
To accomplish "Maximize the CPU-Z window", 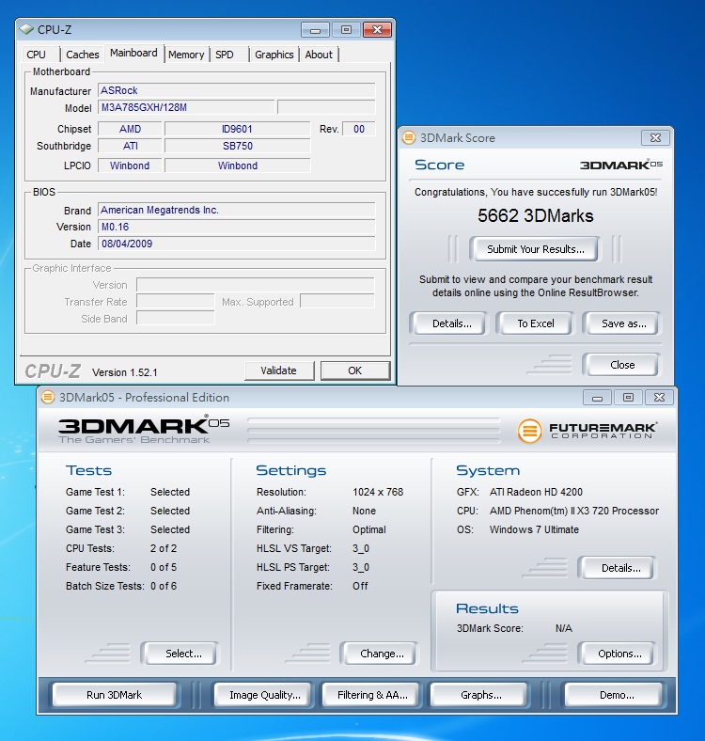I will [346, 30].
